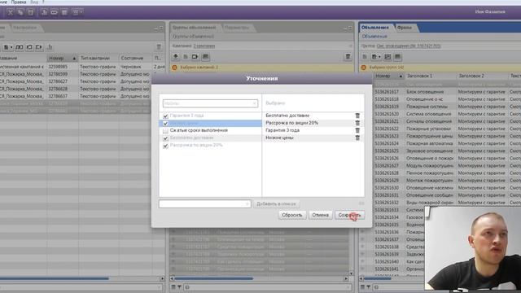Click the chart icon in campaigns panel toolbar
521x293 pixels.
click(50, 47)
